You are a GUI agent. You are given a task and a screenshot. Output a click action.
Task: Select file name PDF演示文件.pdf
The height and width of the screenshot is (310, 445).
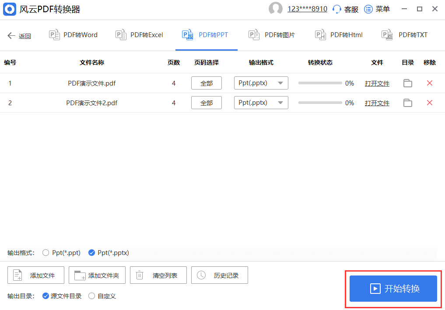[91, 83]
